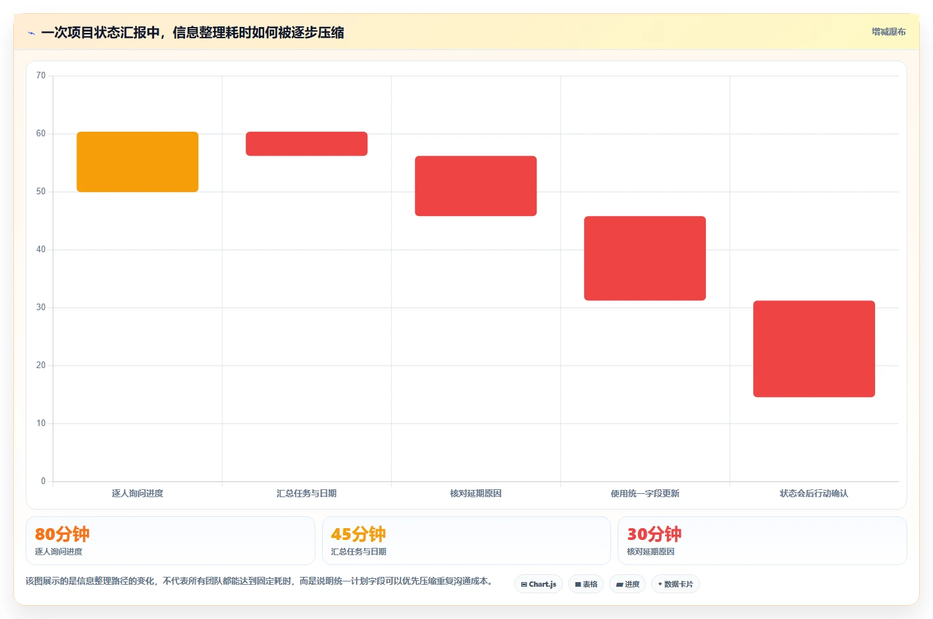This screenshot has height=619, width=933.
Task: Select the 表格 tag
Action: (586, 584)
